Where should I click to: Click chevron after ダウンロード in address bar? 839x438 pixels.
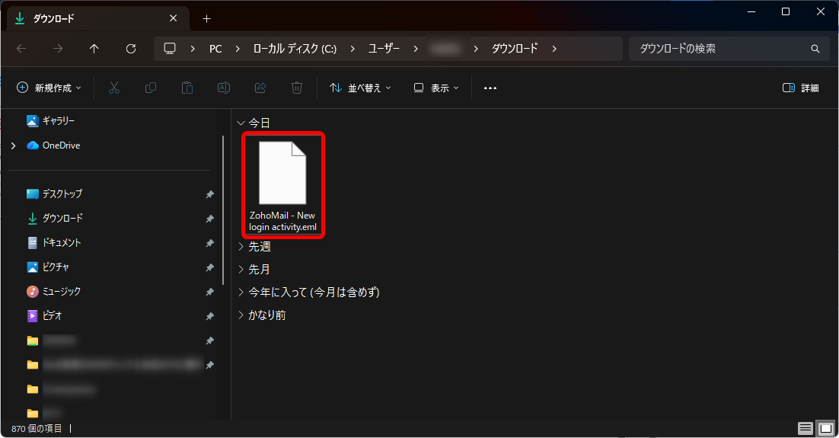click(x=554, y=49)
